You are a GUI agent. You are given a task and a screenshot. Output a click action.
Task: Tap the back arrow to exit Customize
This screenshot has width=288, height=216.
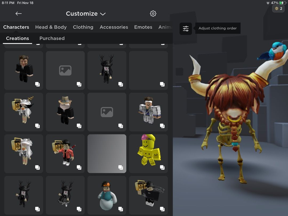point(18,14)
